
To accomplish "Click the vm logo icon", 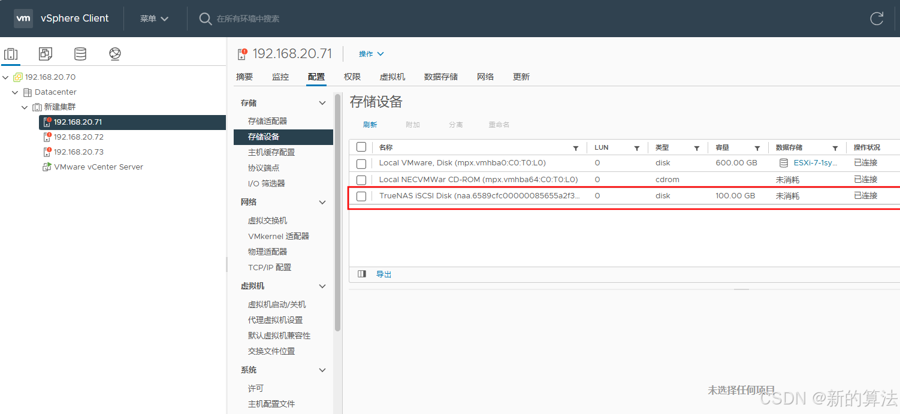I will pos(23,19).
